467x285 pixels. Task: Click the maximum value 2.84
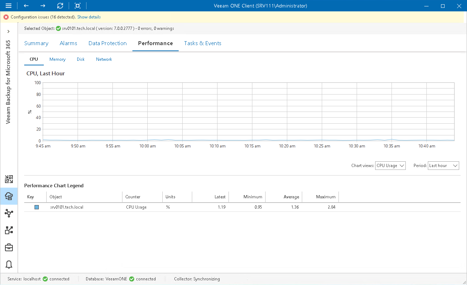(x=331, y=207)
